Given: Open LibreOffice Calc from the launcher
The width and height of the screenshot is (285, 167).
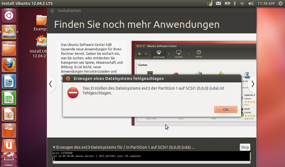Looking at the screenshot, I should pyautogui.click(x=9, y=98).
